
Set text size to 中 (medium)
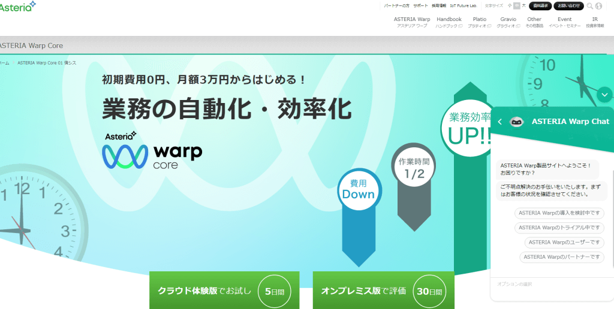click(517, 6)
